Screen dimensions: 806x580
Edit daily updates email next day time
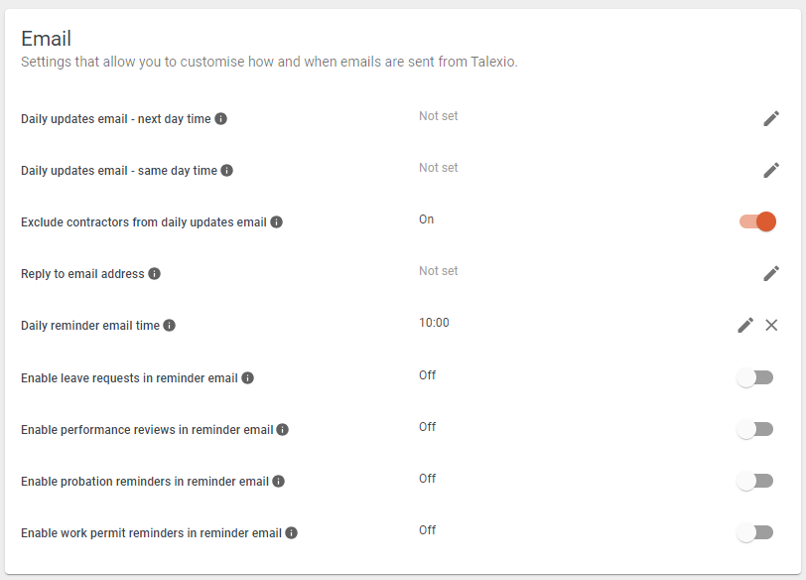pos(771,119)
